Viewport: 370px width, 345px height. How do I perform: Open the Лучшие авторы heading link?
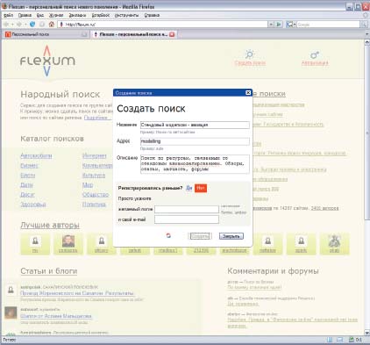click(50, 225)
